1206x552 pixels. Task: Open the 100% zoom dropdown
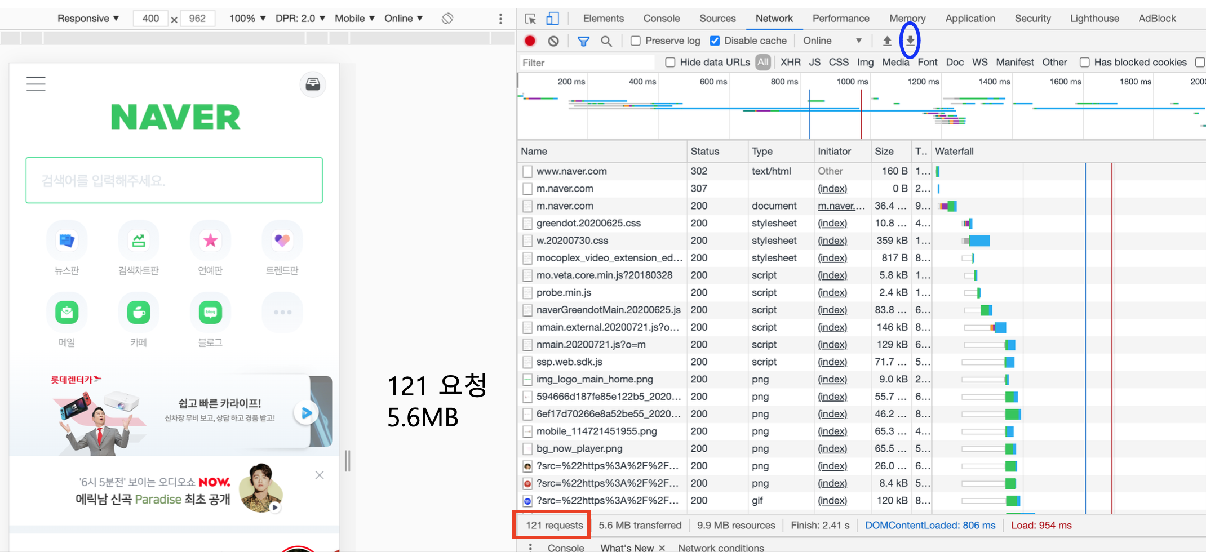tap(247, 19)
